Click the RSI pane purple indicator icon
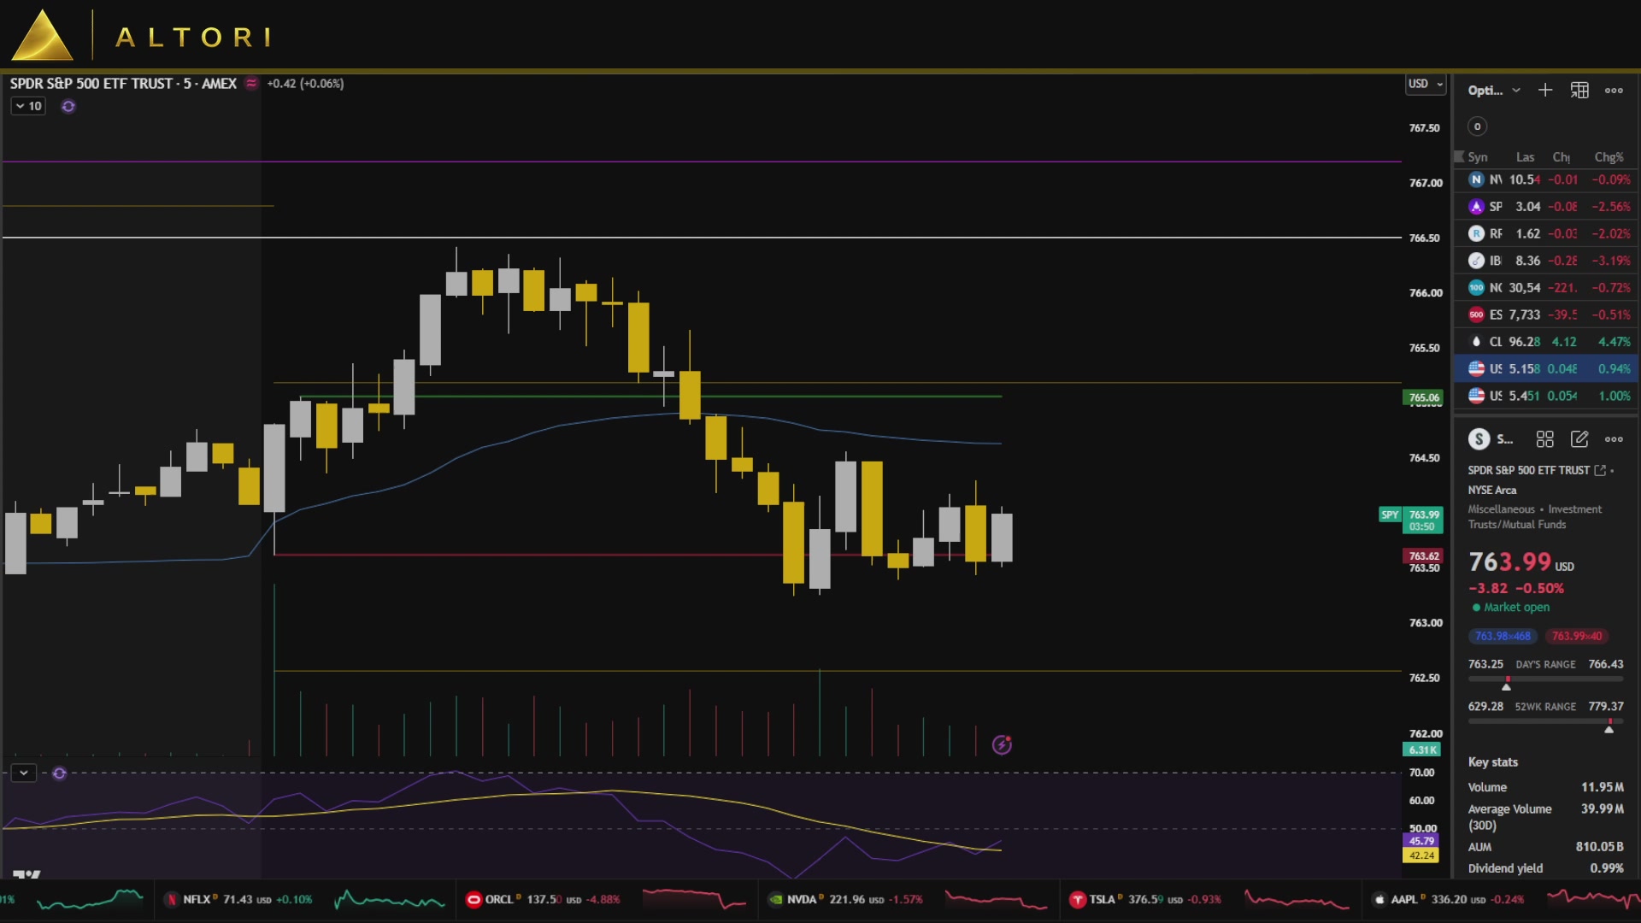 tap(59, 773)
